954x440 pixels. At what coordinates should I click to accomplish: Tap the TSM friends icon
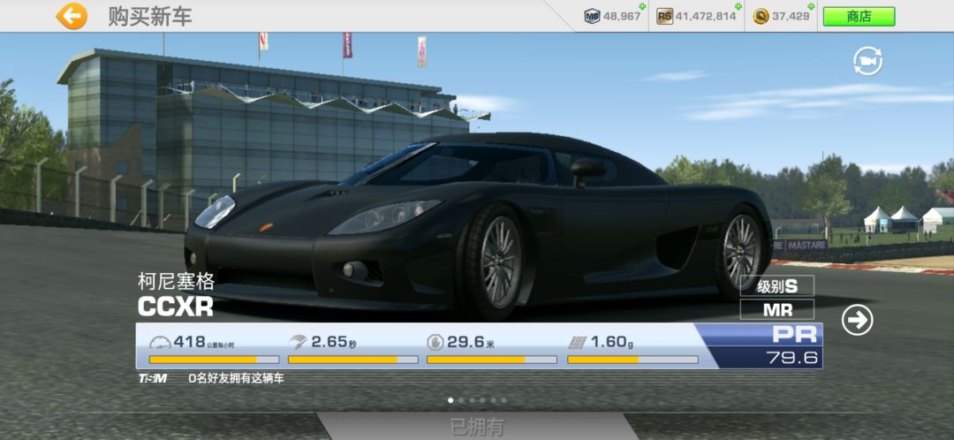coord(152,378)
